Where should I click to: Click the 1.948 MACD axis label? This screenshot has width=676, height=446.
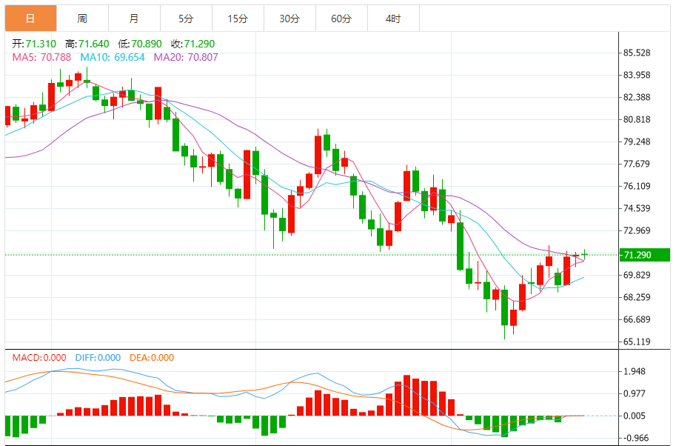(635, 371)
